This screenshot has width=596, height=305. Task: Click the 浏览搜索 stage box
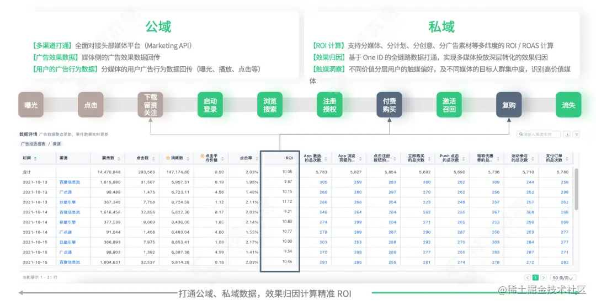[270, 105]
